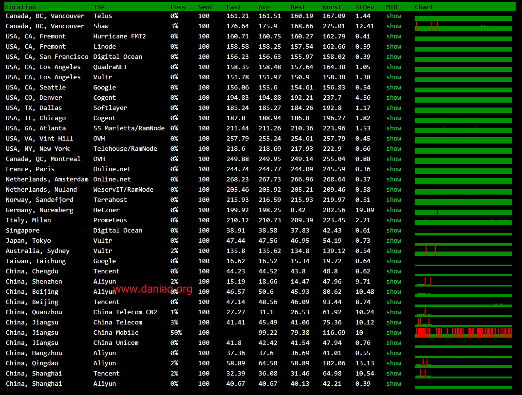Open show link for San Francisco Digital Ocean
This screenshot has height=395, width=522.
393,57
